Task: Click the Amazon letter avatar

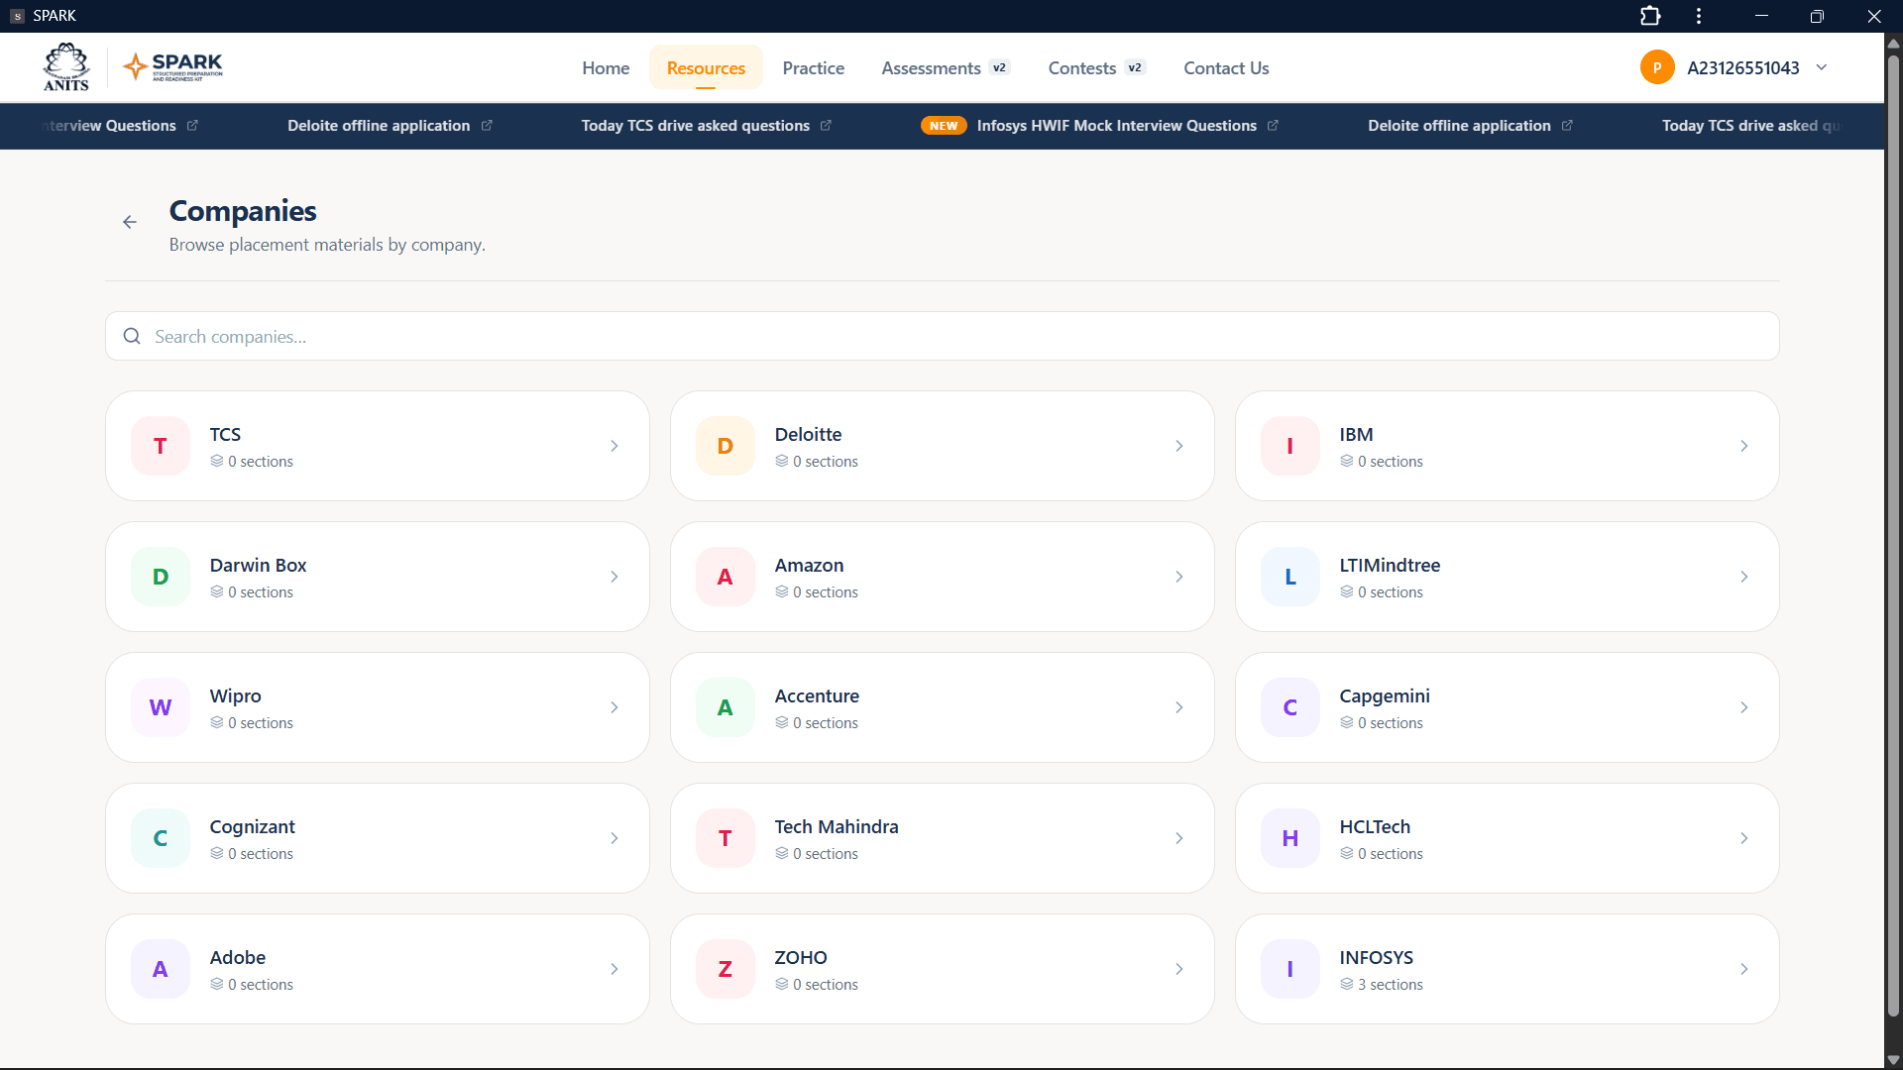Action: (726, 577)
